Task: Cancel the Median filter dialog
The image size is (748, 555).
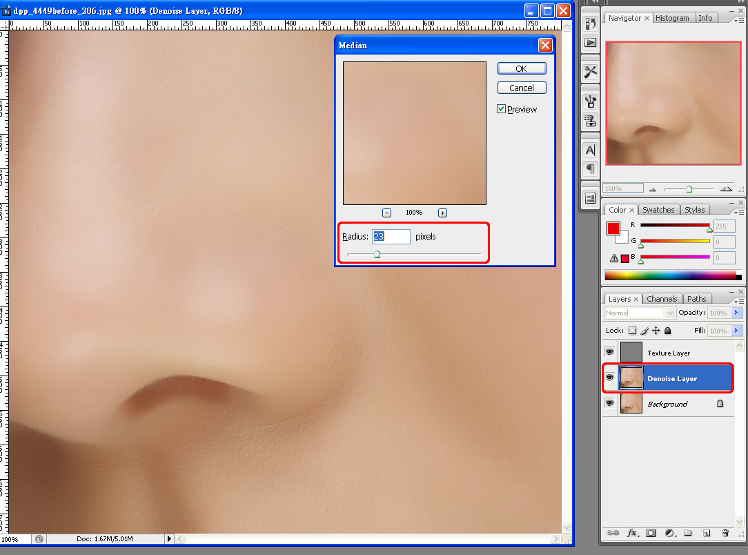Action: click(x=521, y=88)
